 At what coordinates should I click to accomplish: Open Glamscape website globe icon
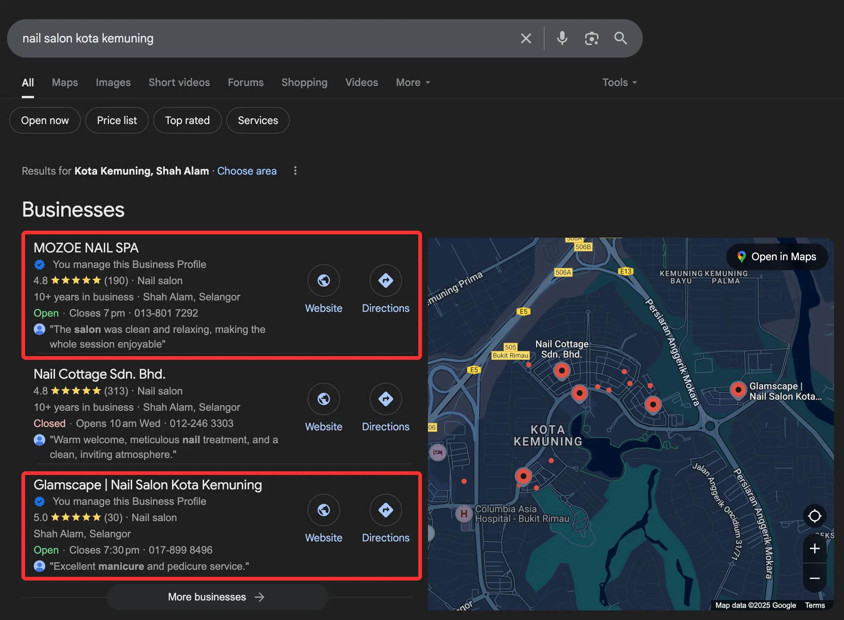pyautogui.click(x=324, y=510)
